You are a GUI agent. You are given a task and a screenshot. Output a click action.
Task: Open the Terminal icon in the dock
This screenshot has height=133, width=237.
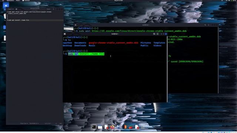pyautogui.click(x=94, y=127)
